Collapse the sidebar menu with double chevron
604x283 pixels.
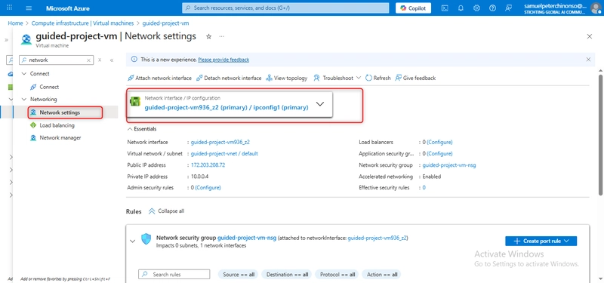[112, 60]
